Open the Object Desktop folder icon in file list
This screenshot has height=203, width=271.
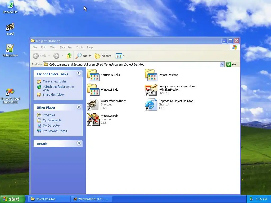point(151,75)
